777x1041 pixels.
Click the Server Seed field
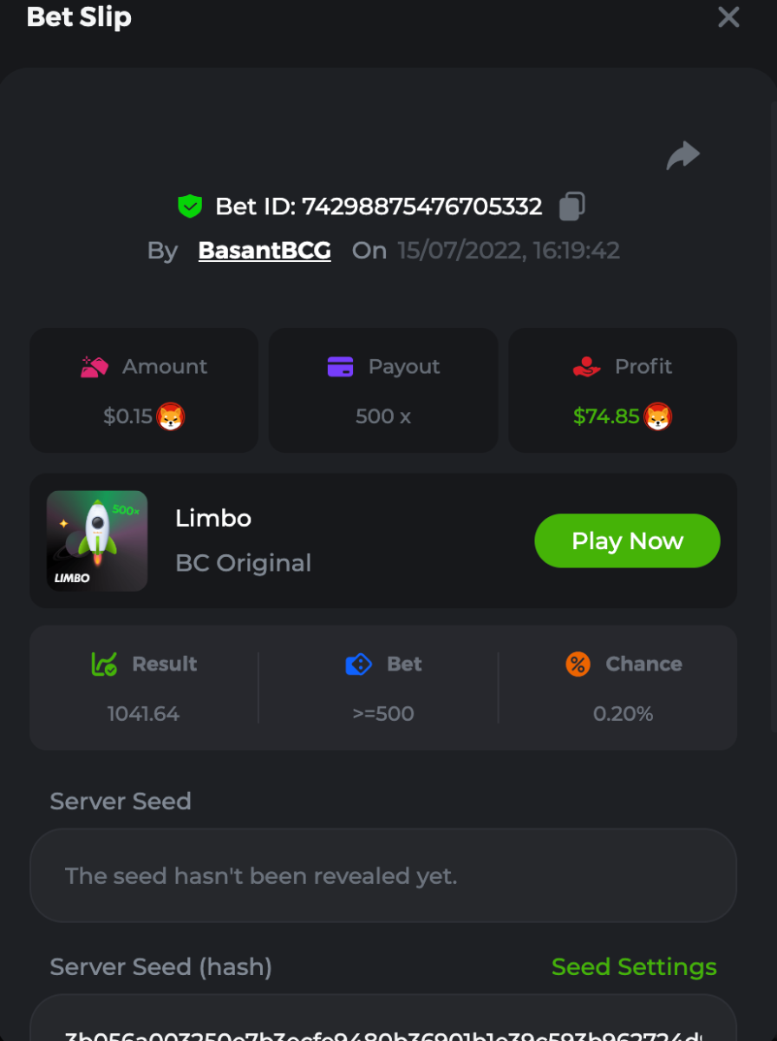pyautogui.click(x=383, y=875)
